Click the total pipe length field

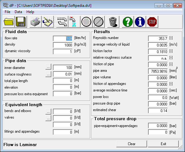pyautogui.click(x=63, y=81)
